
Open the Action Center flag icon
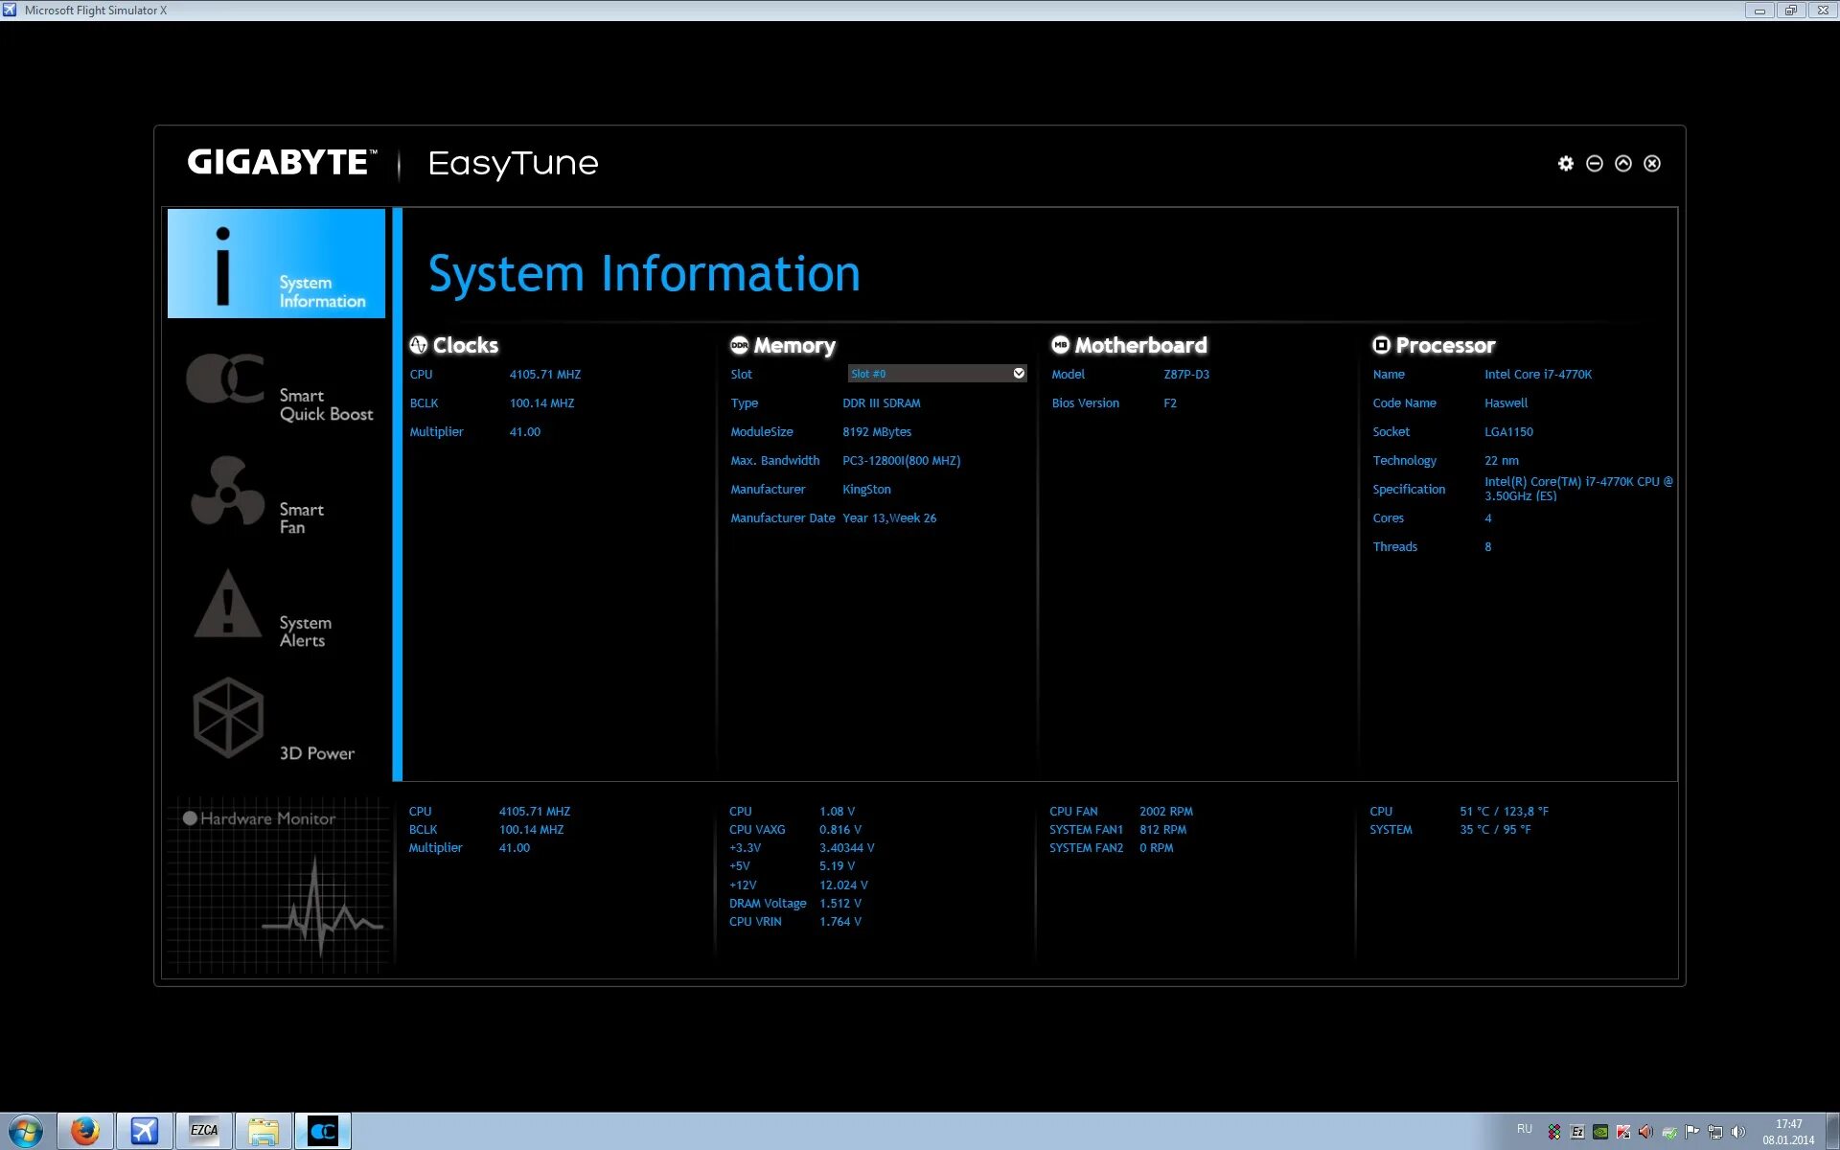[x=1692, y=1132]
